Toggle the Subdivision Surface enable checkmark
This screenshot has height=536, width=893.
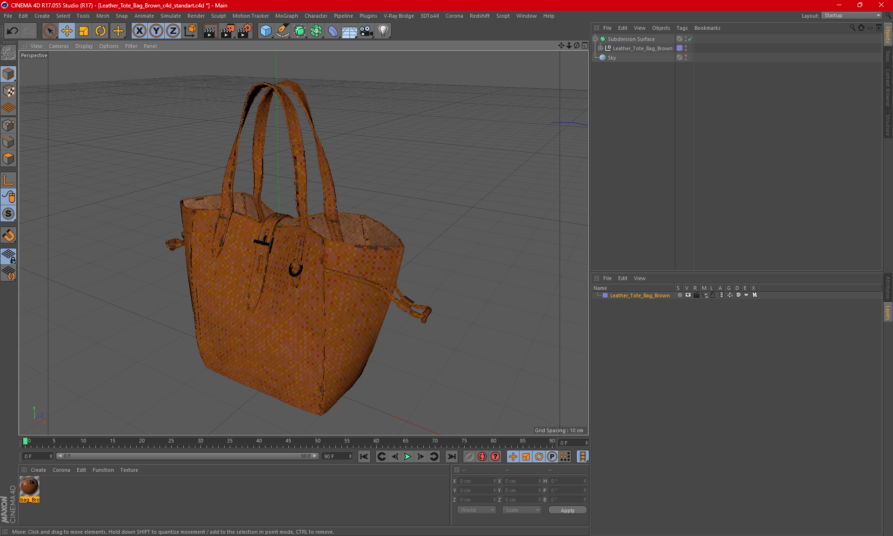point(690,39)
